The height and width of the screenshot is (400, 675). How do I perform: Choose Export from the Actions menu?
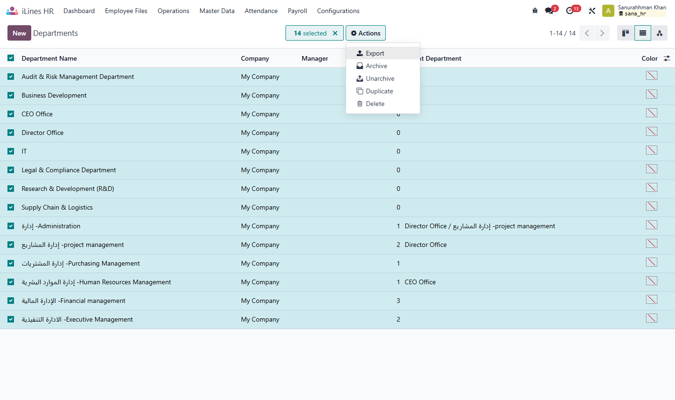(383, 53)
